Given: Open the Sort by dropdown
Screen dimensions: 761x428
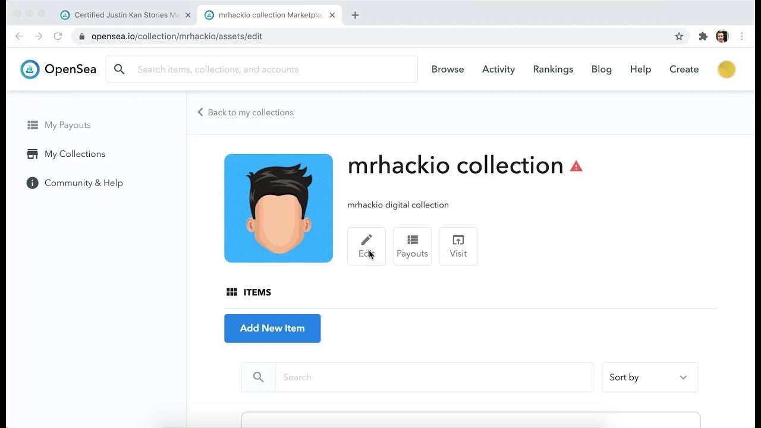Looking at the screenshot, I should pos(650,377).
